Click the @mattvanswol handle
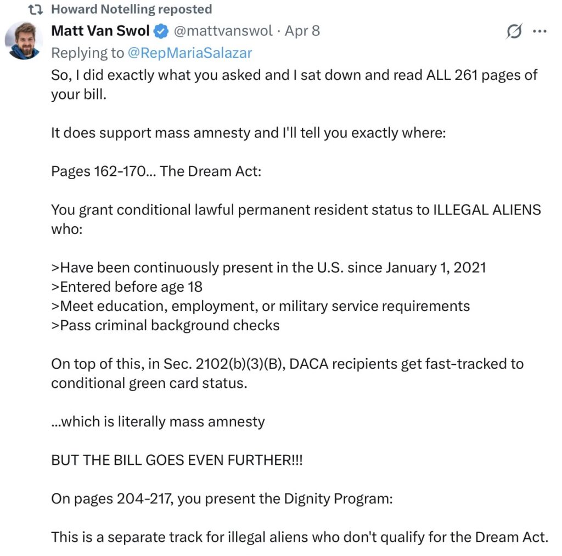 (223, 31)
